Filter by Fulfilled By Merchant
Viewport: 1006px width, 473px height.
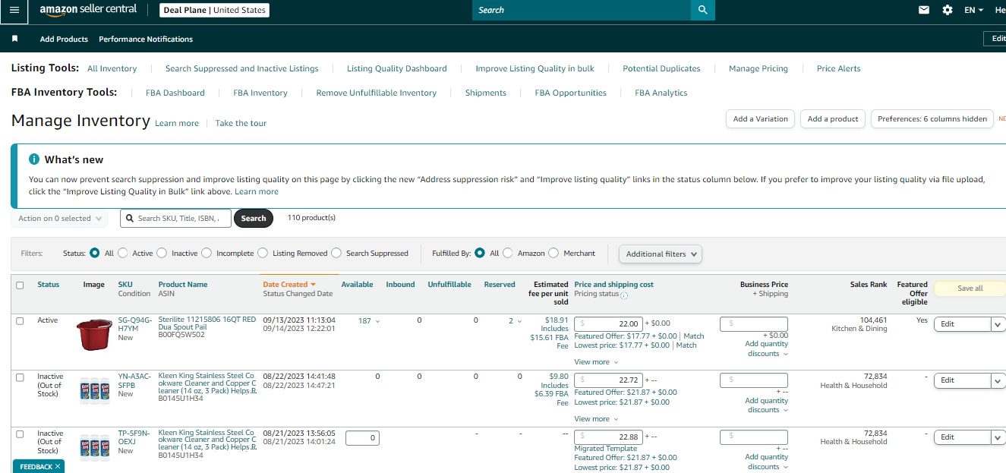(553, 253)
